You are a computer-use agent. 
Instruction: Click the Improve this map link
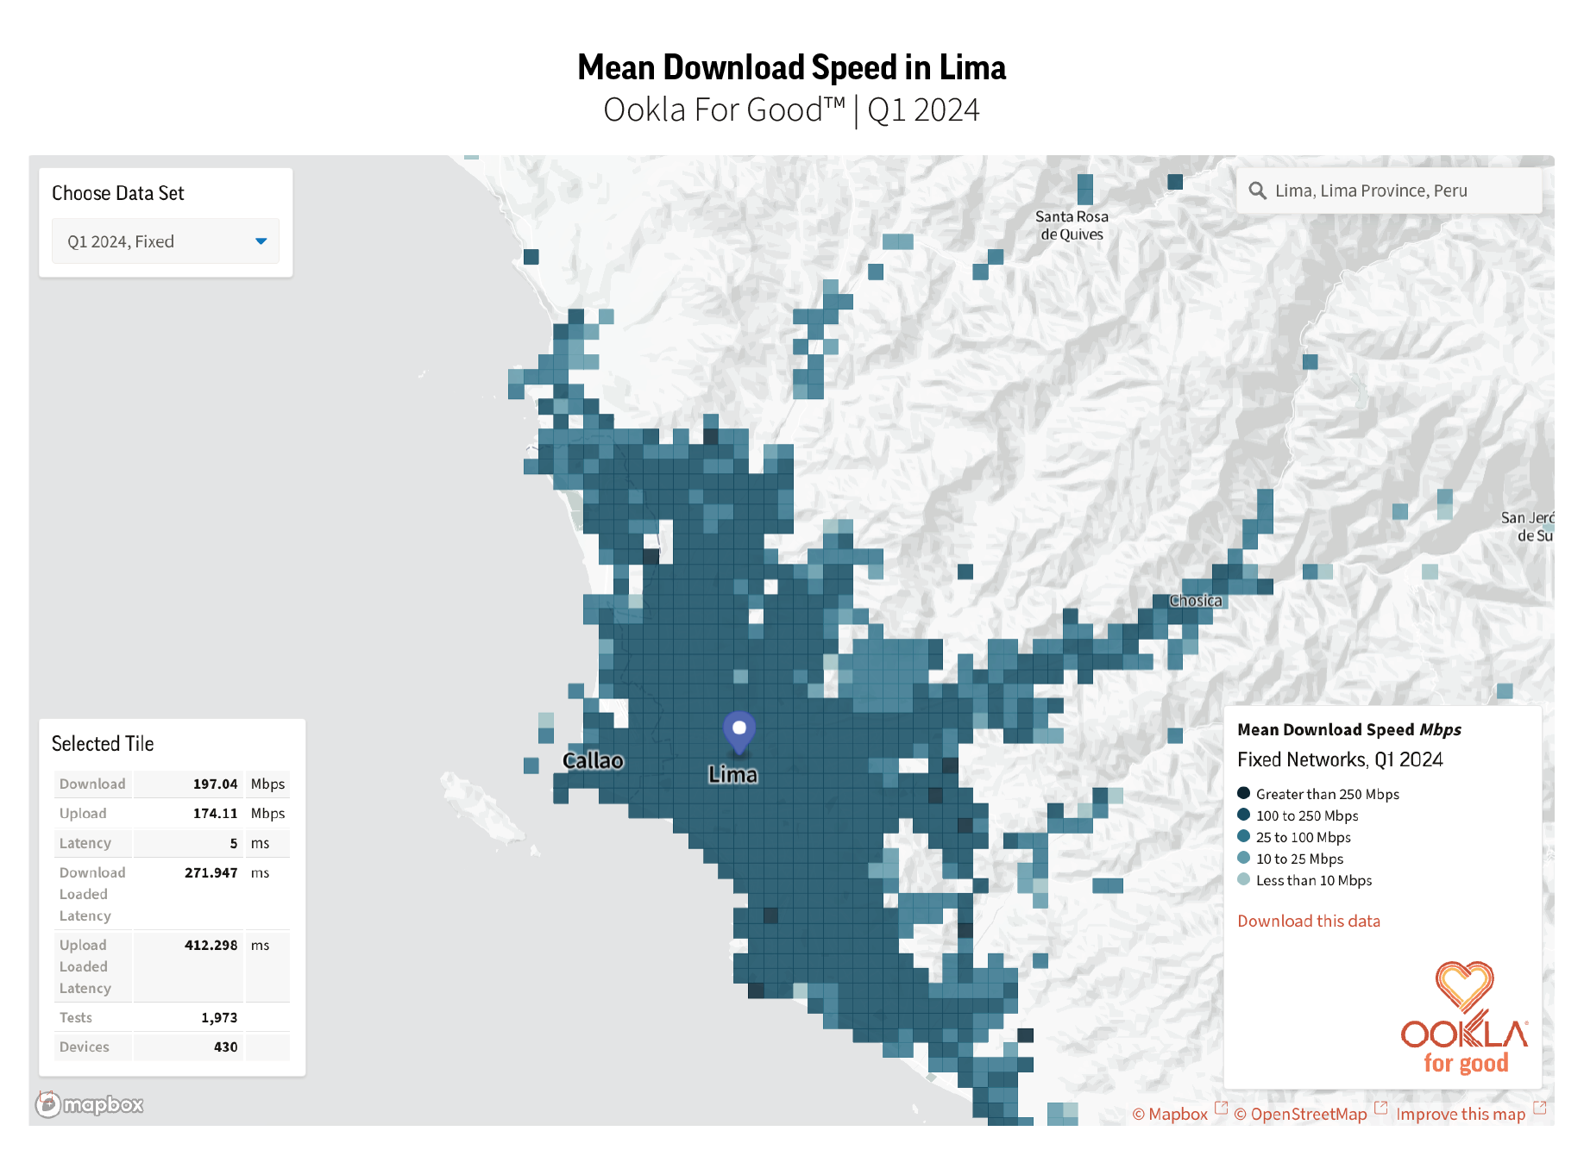point(1461,1114)
